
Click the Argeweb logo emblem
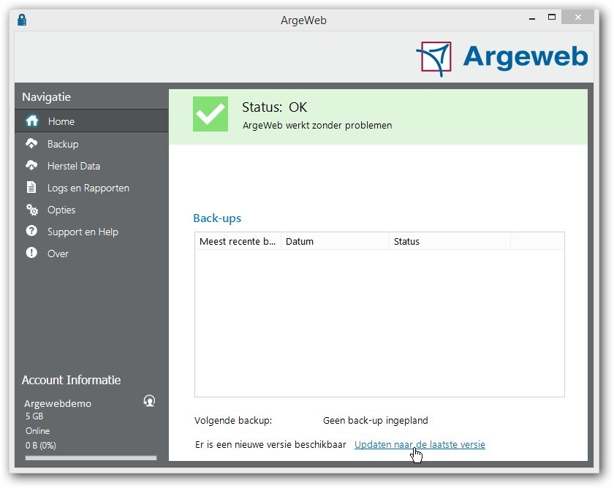[434, 58]
